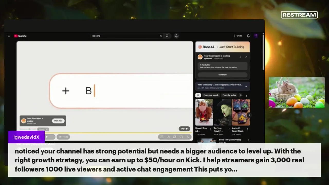Click the igwedavidX username tag

pos(26,137)
